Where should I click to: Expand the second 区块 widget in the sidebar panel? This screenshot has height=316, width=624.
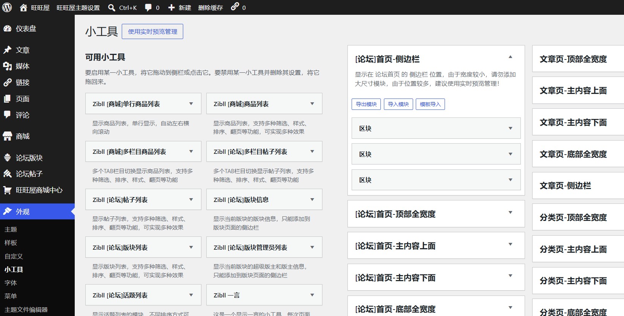click(511, 154)
